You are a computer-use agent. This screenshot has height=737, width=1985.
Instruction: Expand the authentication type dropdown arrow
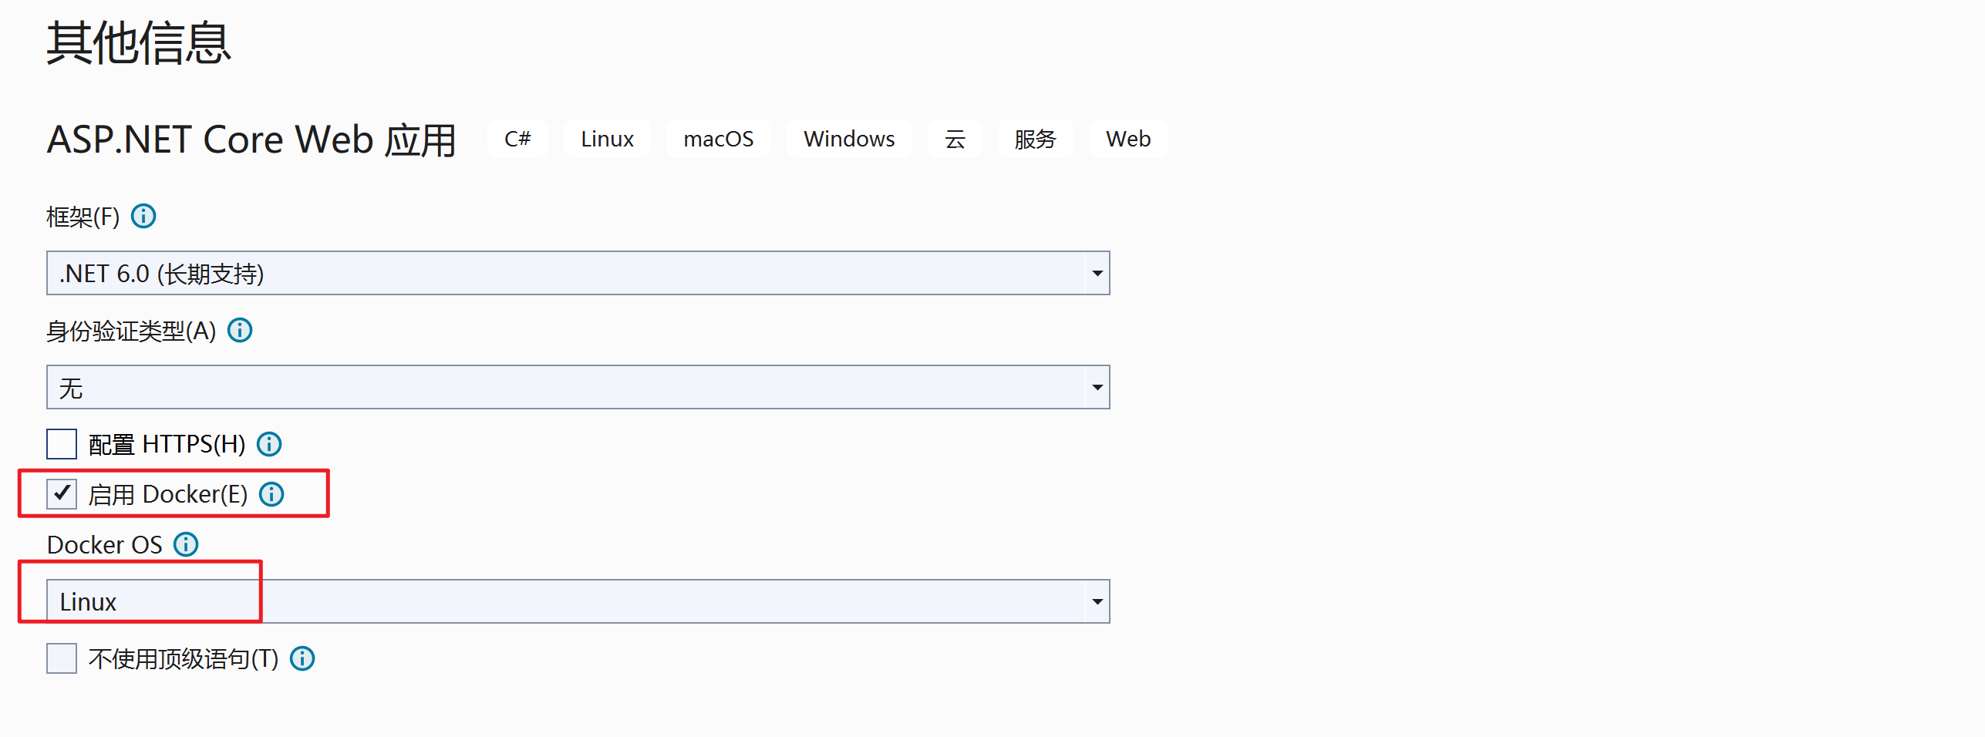tap(1097, 388)
